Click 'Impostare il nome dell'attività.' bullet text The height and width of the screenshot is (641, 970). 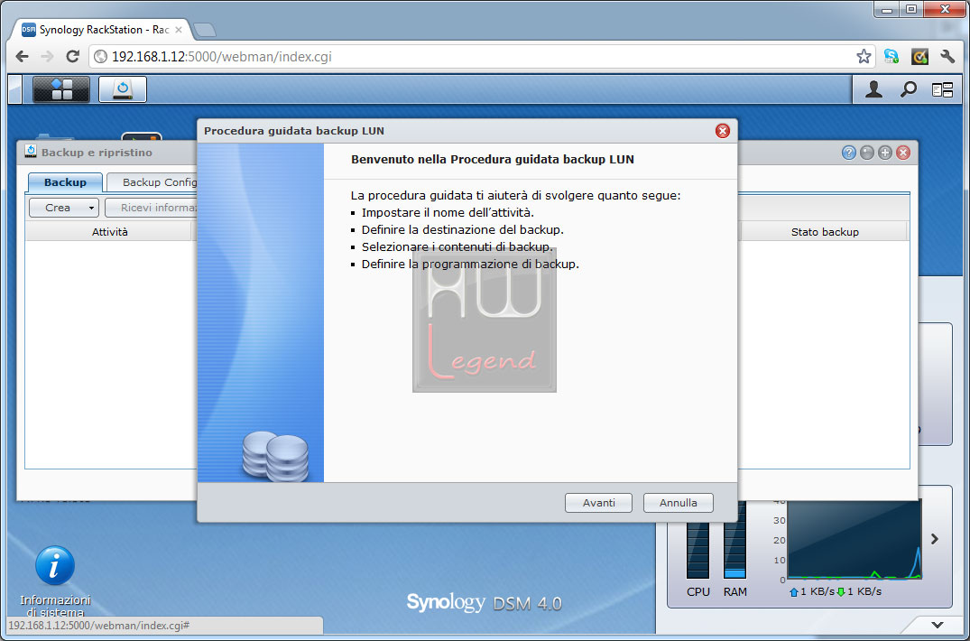pyautogui.click(x=448, y=212)
